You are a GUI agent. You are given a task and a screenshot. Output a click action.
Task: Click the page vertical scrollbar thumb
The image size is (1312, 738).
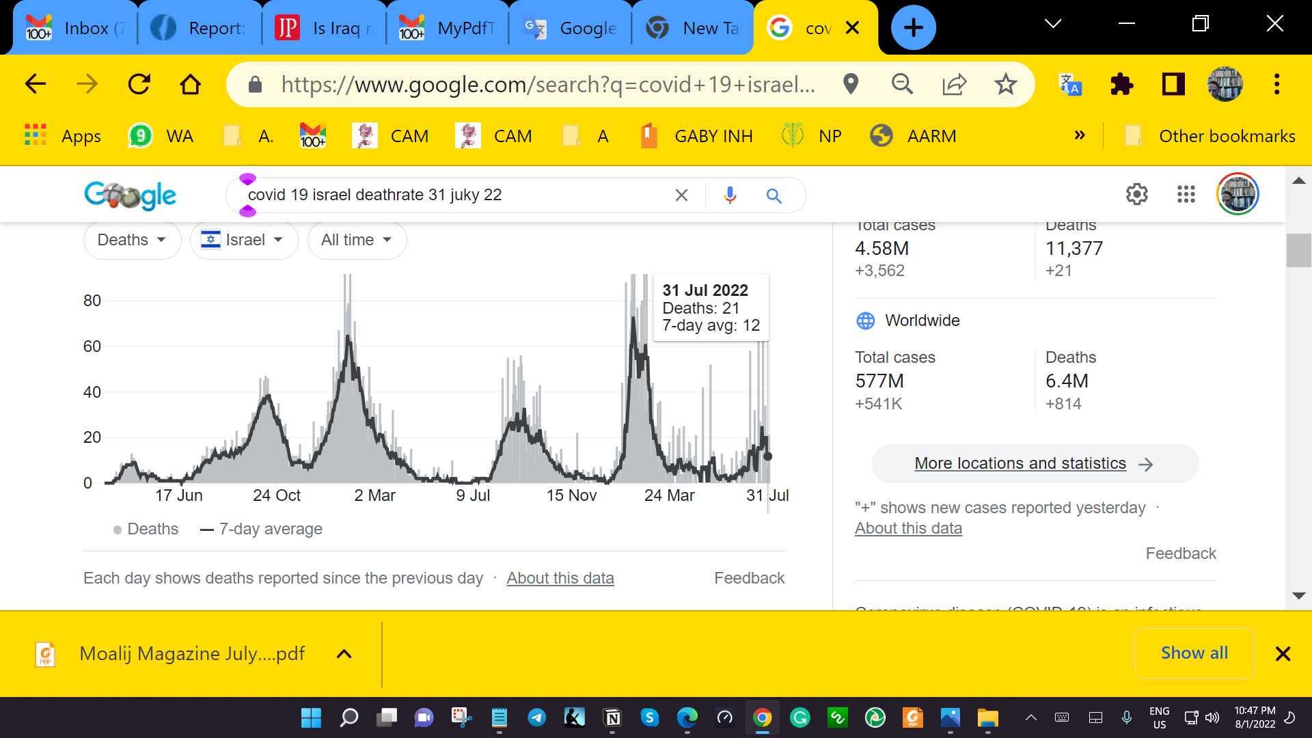click(x=1298, y=251)
